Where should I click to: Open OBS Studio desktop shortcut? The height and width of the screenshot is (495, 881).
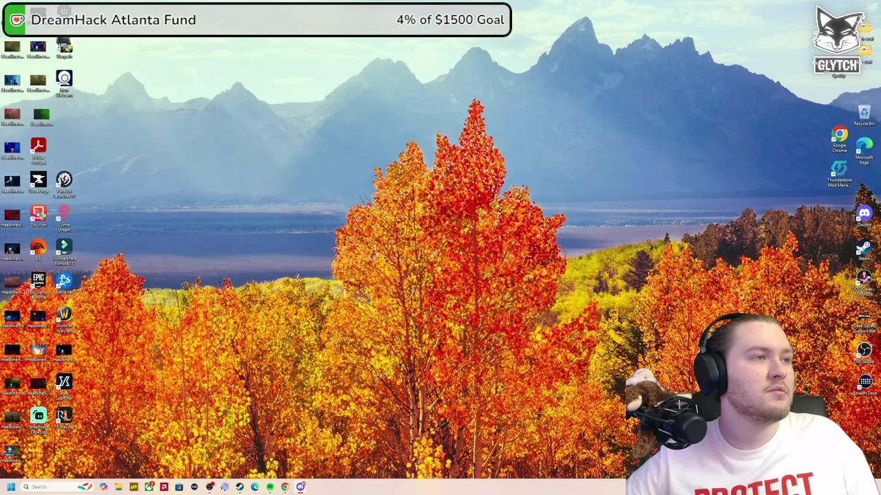point(864,353)
